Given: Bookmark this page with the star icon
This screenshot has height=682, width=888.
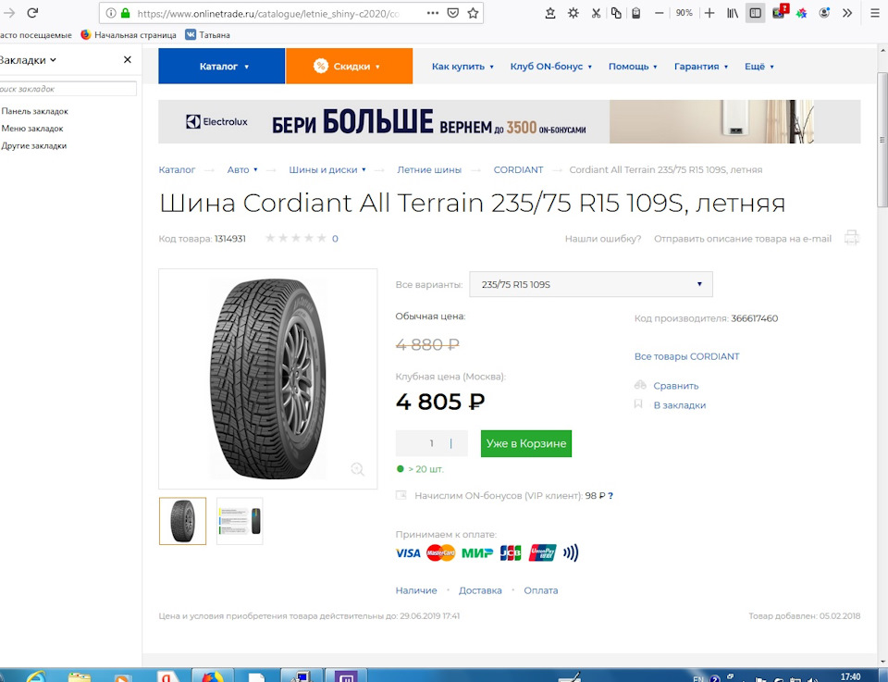Looking at the screenshot, I should 473,13.
